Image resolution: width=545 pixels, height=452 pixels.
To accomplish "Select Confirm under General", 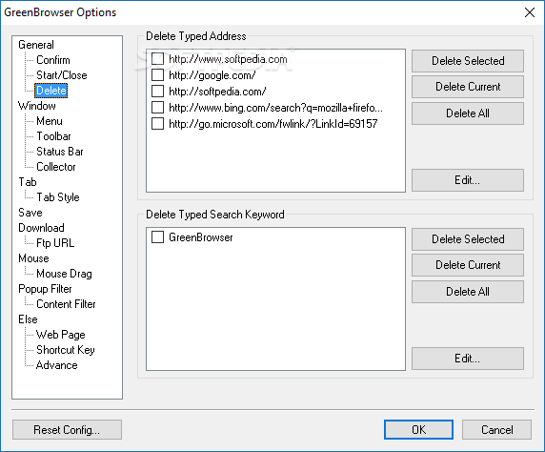I will 53,60.
